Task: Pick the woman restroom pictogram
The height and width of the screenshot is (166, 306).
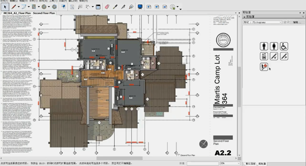Action: (x=274, y=46)
